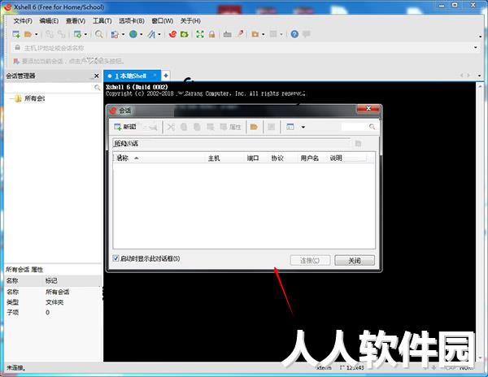Click the tab list dropdown arrow at far right
488x377 pixels.
point(479,76)
